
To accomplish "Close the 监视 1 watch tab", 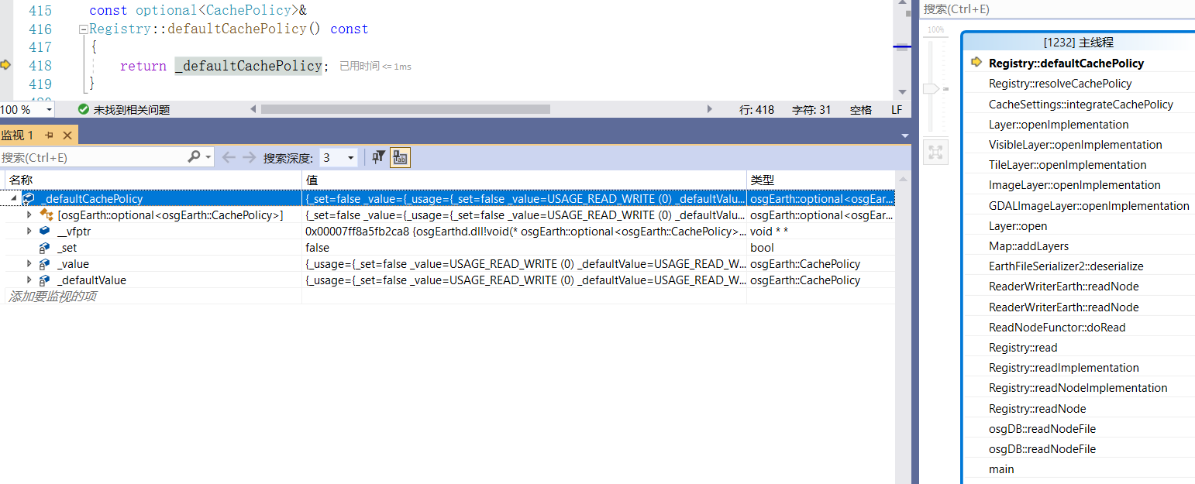I will [67, 136].
